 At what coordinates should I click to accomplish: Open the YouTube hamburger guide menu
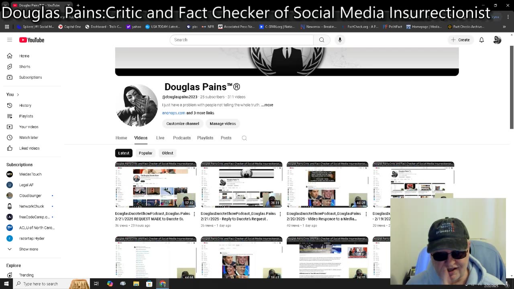(x=10, y=40)
